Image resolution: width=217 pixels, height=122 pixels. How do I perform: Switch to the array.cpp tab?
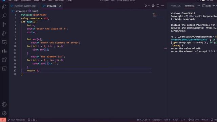52,6
